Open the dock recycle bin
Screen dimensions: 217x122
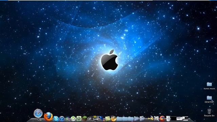pyautogui.click(x=168, y=119)
